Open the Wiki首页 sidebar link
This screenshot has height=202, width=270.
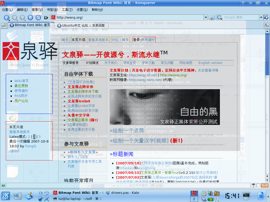[x=22, y=81]
